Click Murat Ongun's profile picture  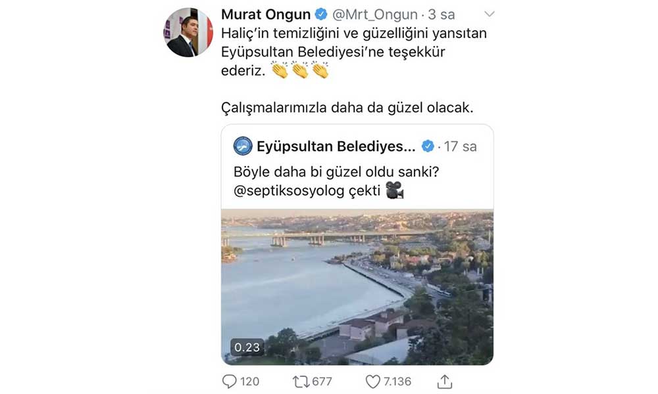188,32
